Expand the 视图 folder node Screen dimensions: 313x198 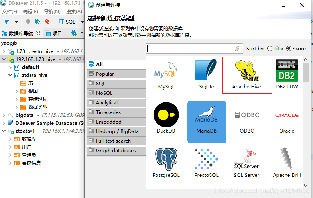click(17, 91)
